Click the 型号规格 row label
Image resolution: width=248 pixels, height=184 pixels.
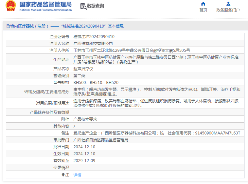(x=61, y=83)
